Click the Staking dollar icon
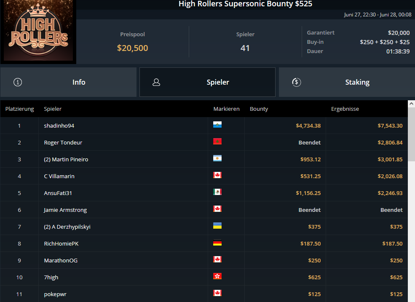The image size is (415, 302). 297,82
